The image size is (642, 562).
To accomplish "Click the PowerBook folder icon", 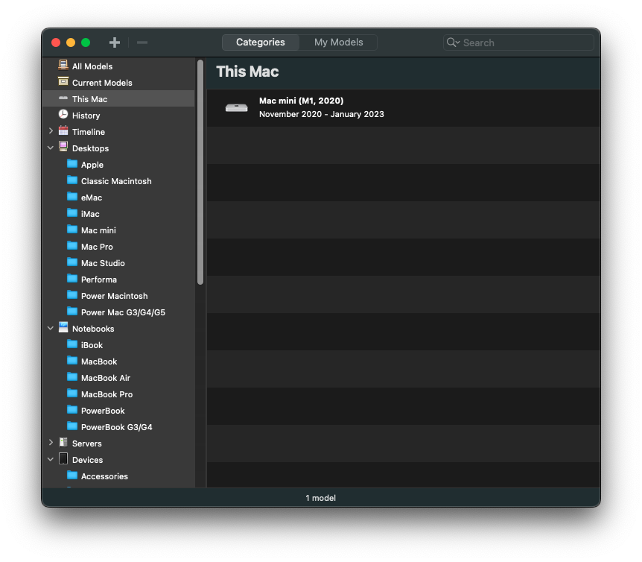I will 72,410.
